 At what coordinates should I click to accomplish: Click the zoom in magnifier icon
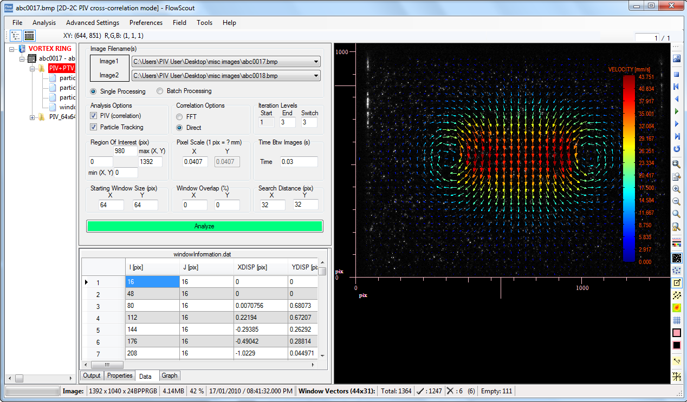[676, 189]
